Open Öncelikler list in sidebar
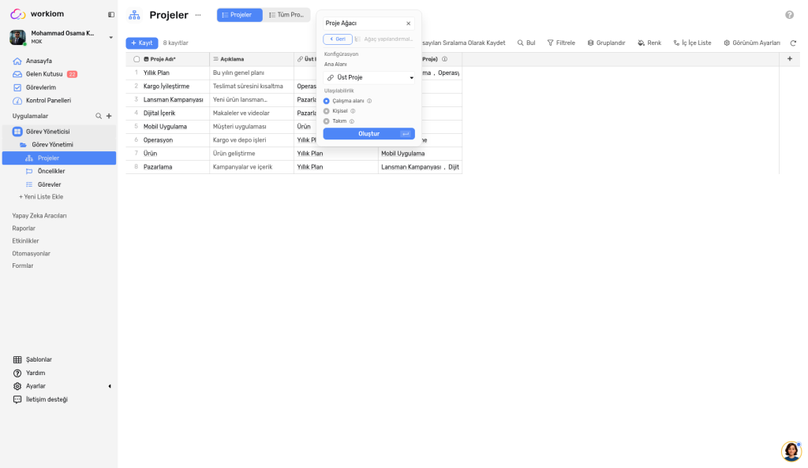The width and height of the screenshot is (808, 468). [x=51, y=171]
